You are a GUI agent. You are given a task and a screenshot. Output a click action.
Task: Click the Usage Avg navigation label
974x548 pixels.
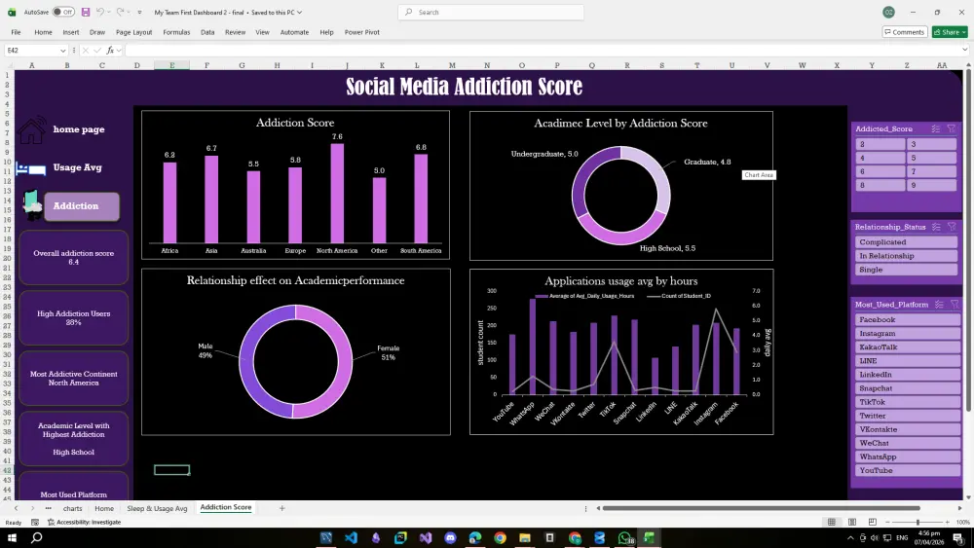click(x=78, y=167)
